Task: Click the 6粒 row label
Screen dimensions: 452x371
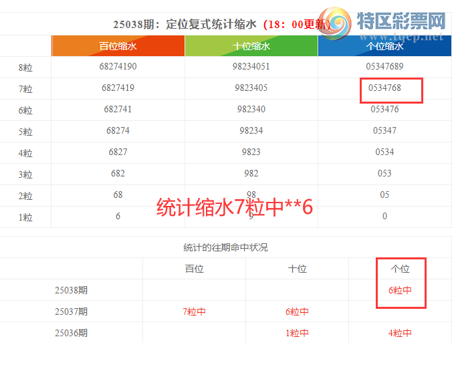Action: tap(25, 110)
